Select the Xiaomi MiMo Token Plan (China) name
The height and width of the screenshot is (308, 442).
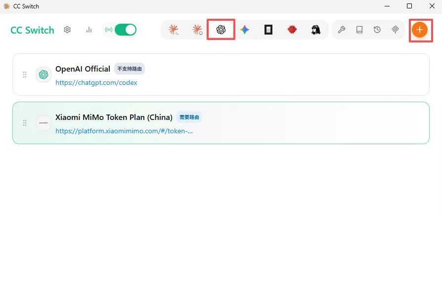(x=114, y=117)
